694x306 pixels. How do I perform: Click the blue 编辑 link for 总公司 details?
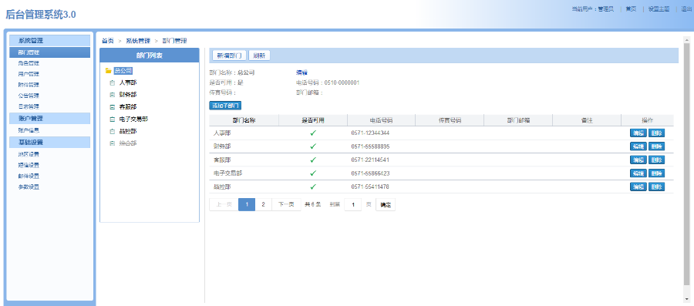[302, 72]
